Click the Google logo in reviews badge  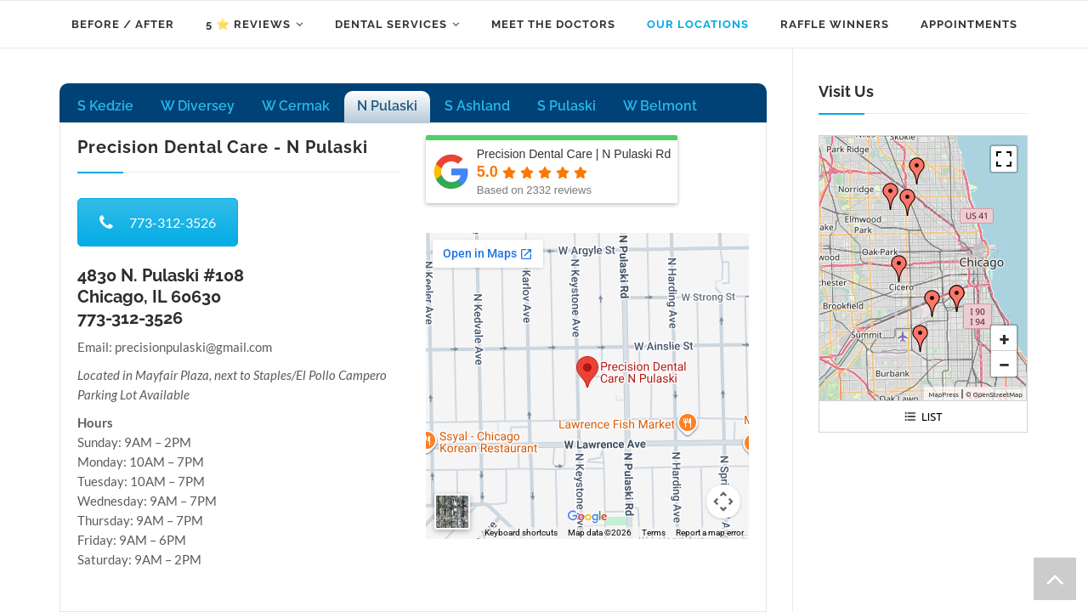coord(451,172)
